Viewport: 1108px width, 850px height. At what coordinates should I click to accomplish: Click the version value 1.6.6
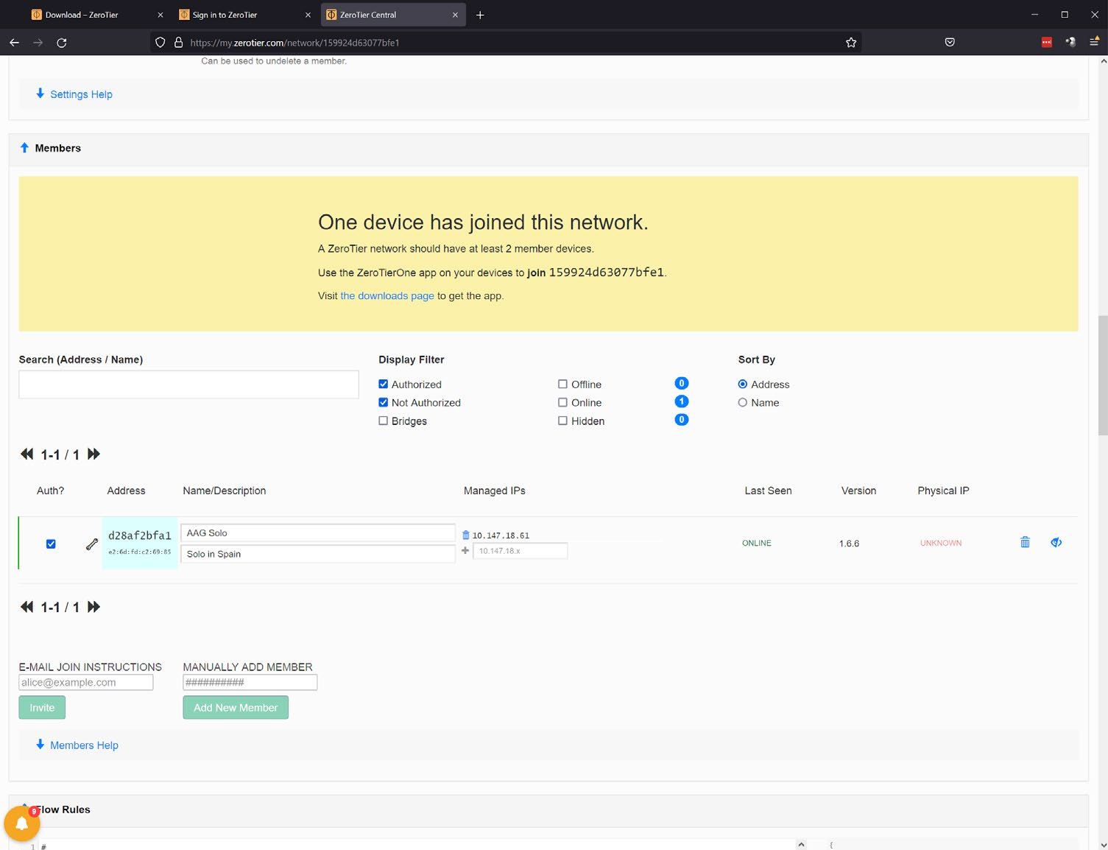point(849,544)
